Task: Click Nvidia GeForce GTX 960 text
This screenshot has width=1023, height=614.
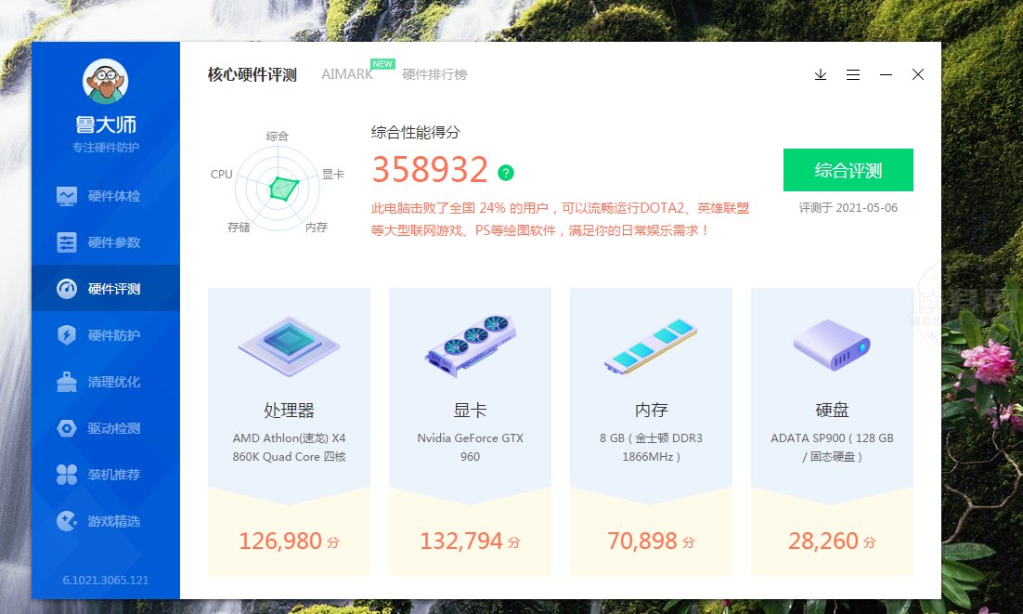Action: 470,448
